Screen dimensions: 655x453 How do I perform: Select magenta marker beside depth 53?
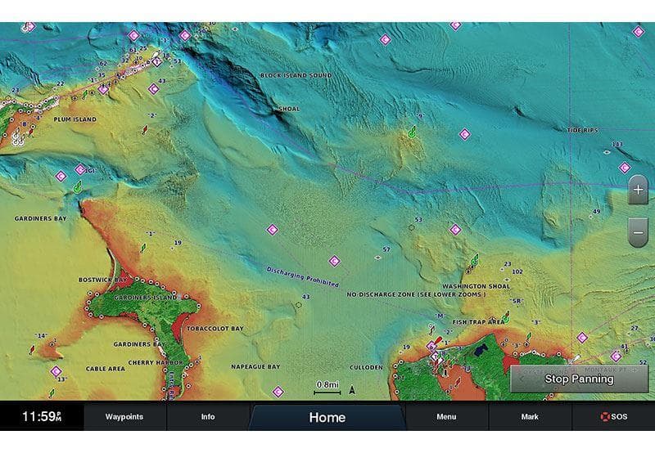coord(455,230)
